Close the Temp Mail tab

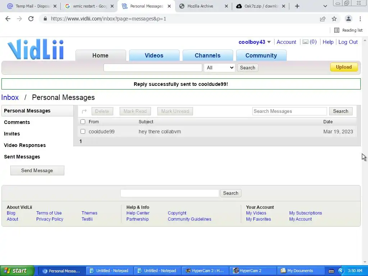point(55,6)
